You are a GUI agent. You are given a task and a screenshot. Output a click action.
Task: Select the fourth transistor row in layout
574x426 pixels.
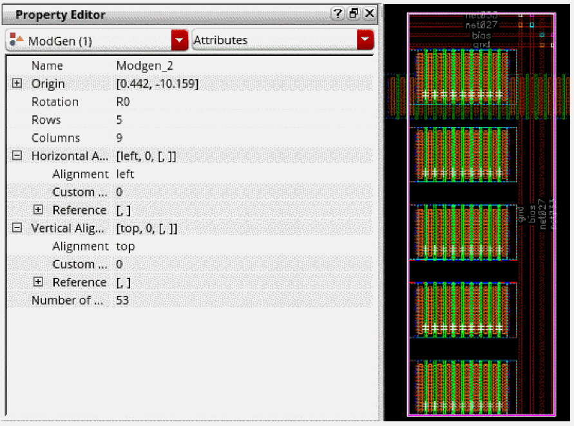pos(463,310)
